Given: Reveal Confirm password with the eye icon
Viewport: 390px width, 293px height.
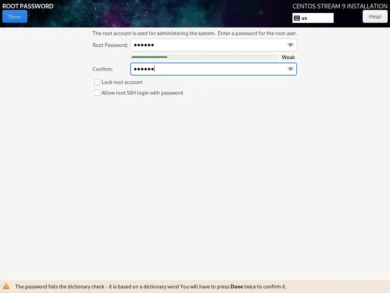Looking at the screenshot, I should point(290,69).
